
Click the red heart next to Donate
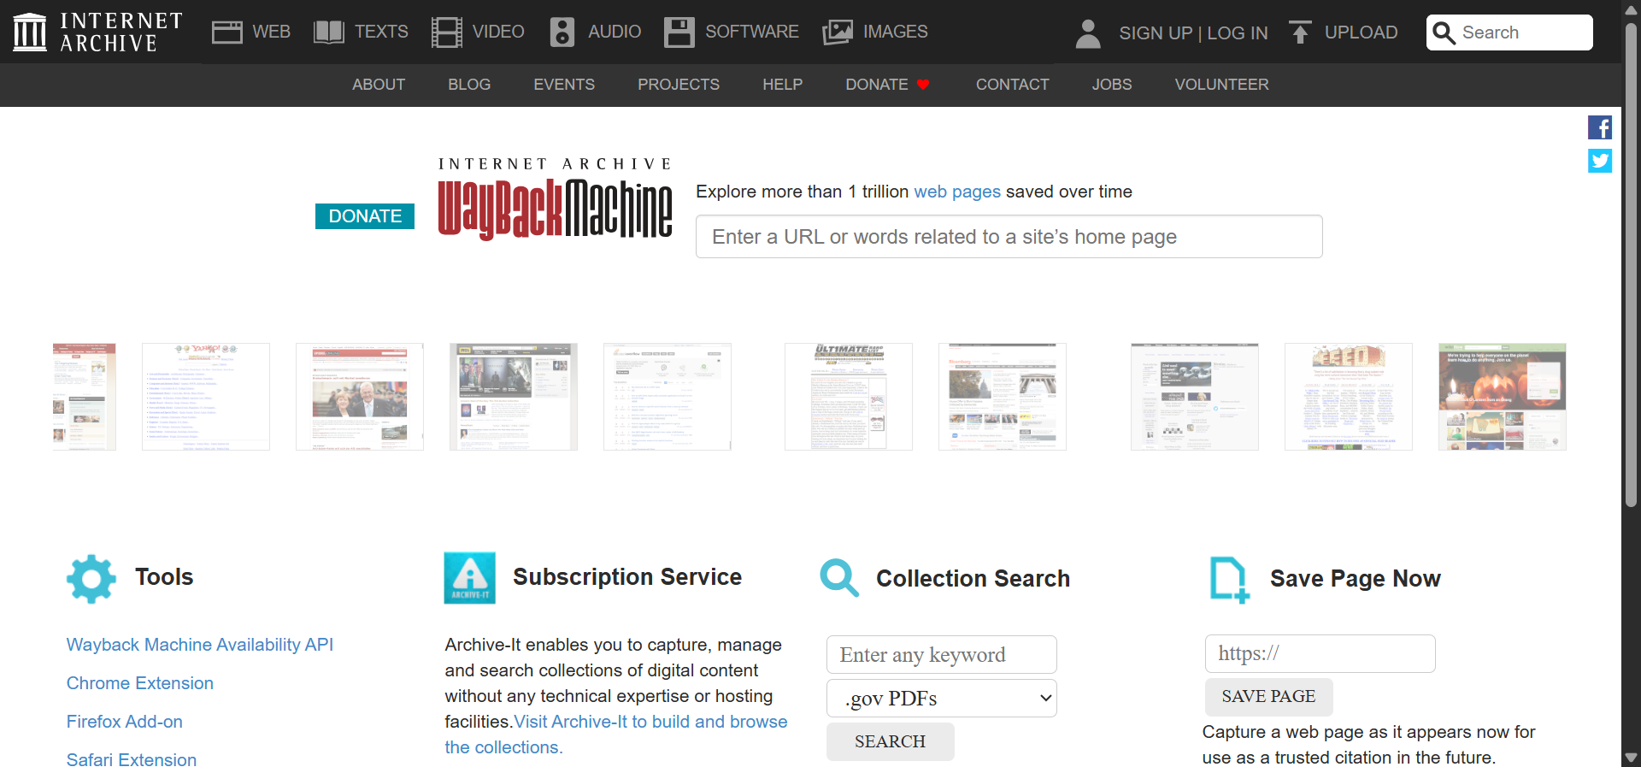(x=923, y=85)
